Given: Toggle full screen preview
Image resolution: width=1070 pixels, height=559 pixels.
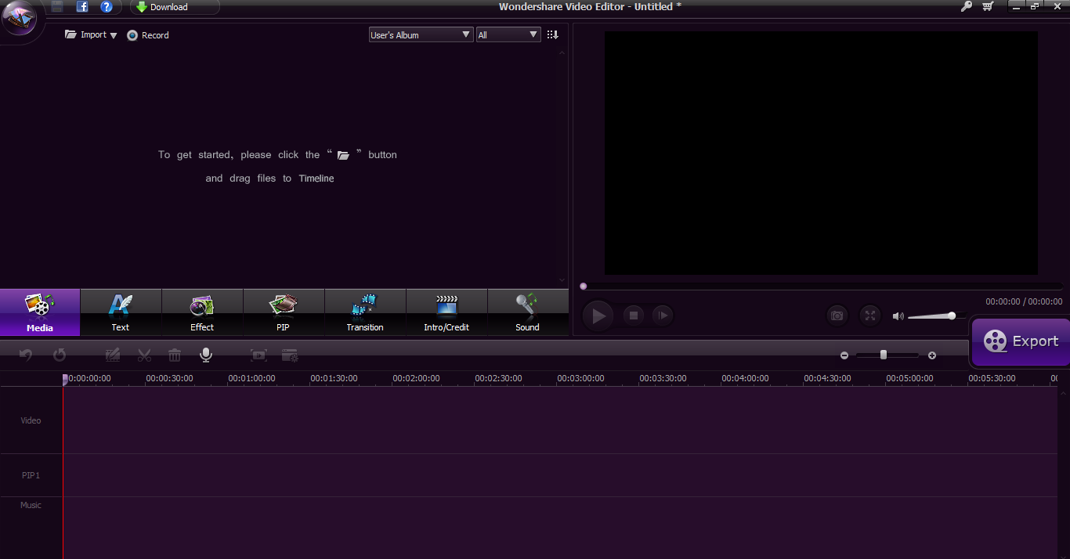Looking at the screenshot, I should (870, 316).
